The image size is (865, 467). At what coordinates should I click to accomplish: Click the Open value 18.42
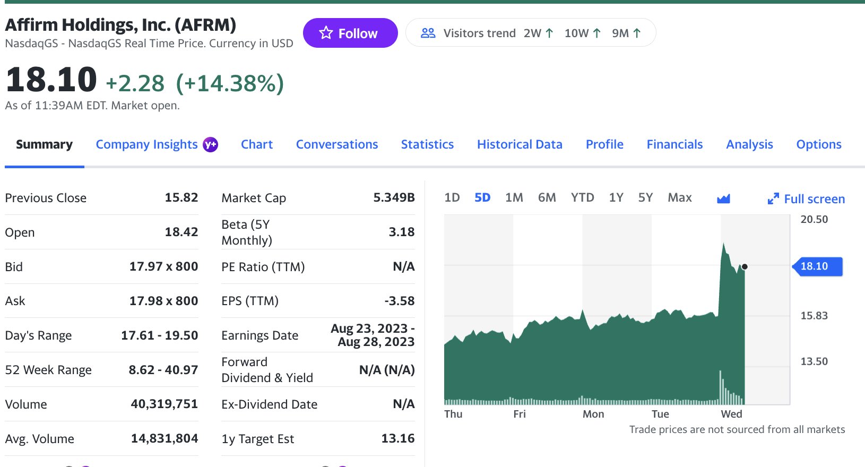click(181, 232)
